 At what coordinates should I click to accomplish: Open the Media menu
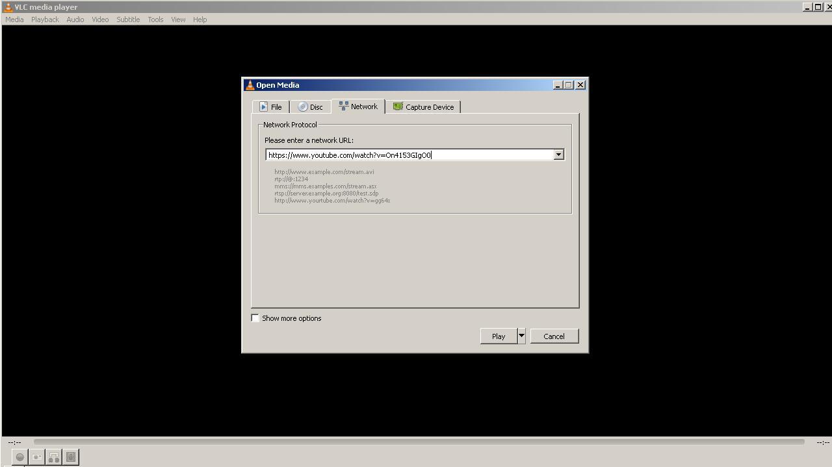coord(14,19)
